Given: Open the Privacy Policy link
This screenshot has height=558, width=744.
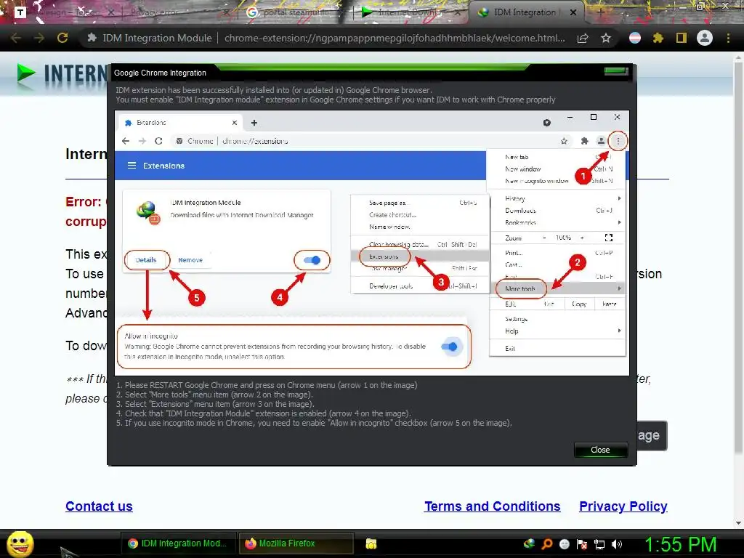Looking at the screenshot, I should coord(623,506).
